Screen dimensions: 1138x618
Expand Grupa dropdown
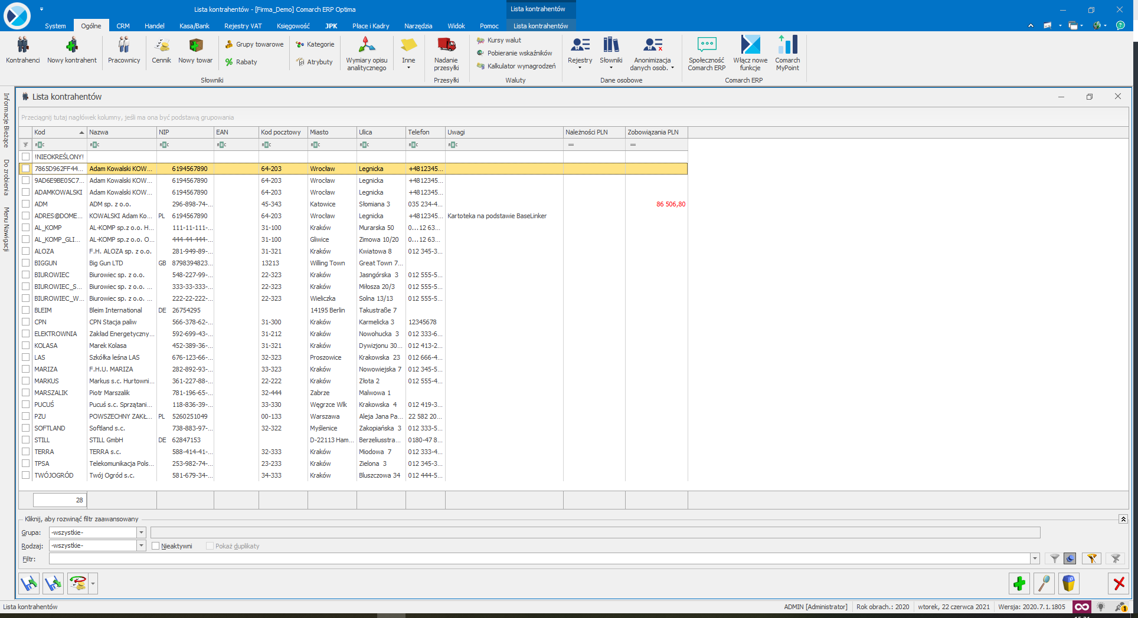[141, 532]
